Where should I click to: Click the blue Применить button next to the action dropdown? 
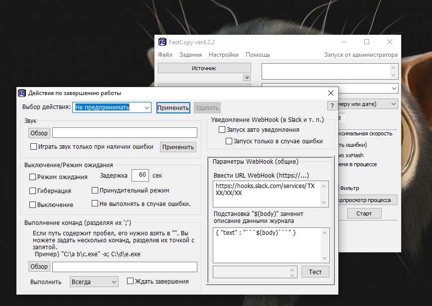pos(173,107)
